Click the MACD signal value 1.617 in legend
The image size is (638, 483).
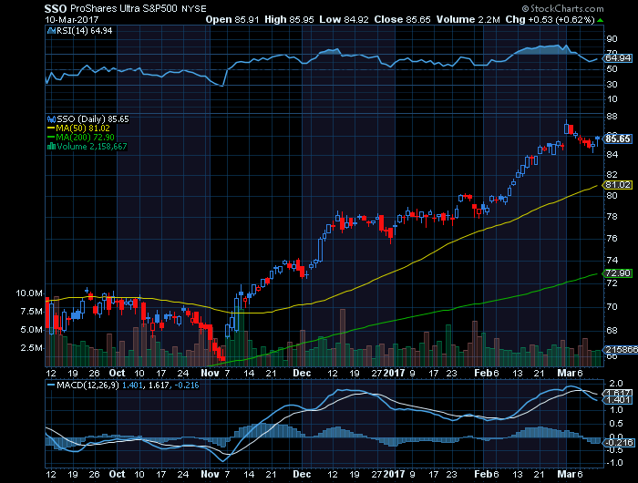(x=159, y=385)
